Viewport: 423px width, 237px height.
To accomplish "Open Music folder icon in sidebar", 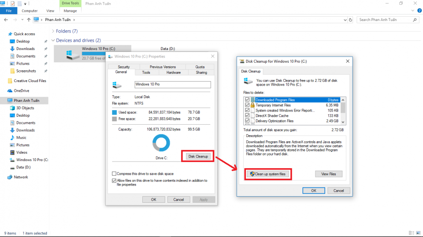I will 12,137.
